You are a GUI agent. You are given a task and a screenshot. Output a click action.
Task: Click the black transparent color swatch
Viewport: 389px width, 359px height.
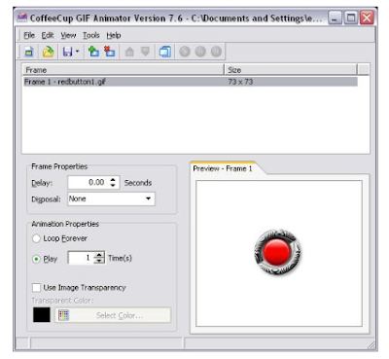point(42,314)
